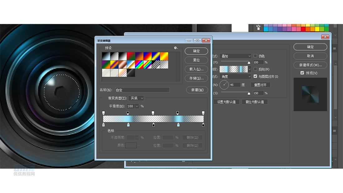This screenshot has width=343, height=193.
Task: Click the 载入(L)... load button
Action: coord(196,69)
